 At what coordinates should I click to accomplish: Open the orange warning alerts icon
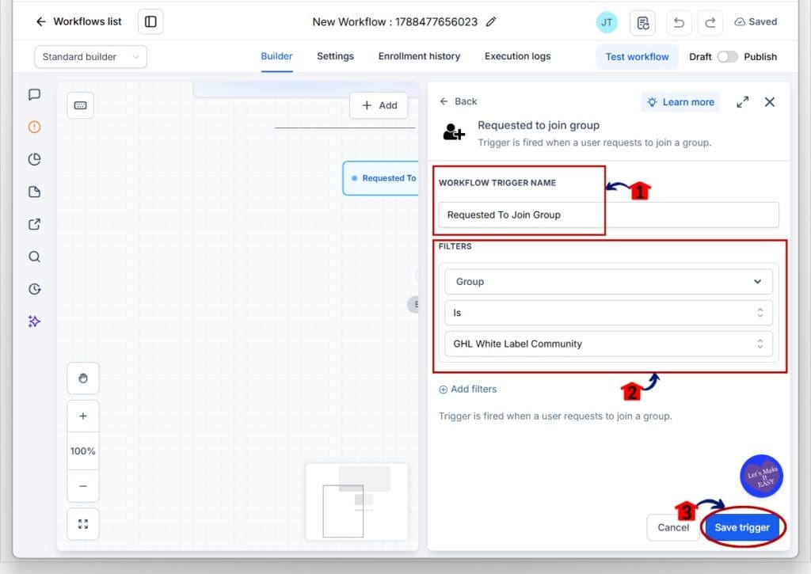34,127
